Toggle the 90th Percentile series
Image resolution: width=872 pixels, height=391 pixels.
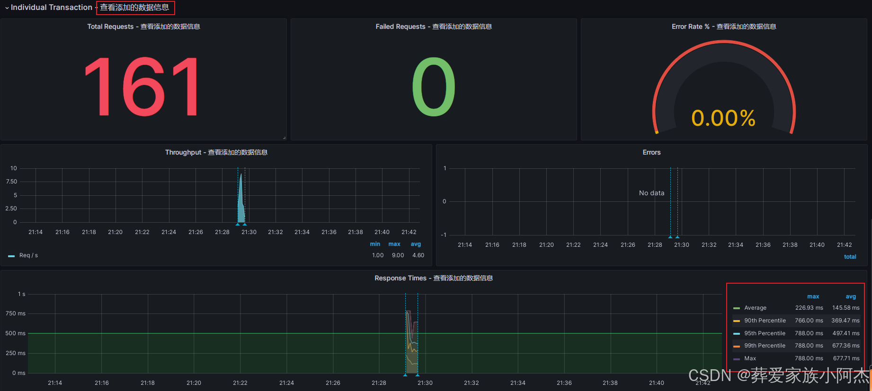[x=765, y=321]
